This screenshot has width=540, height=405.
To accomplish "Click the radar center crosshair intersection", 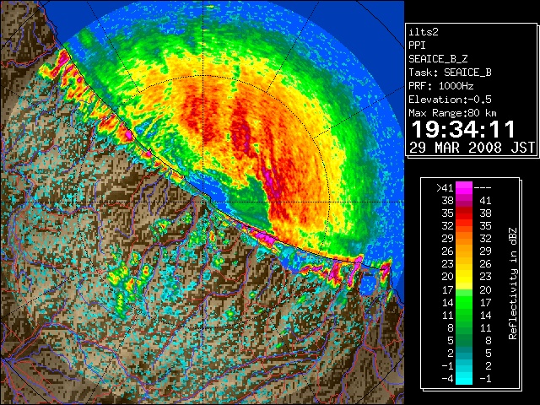I will pyautogui.click(x=203, y=202).
